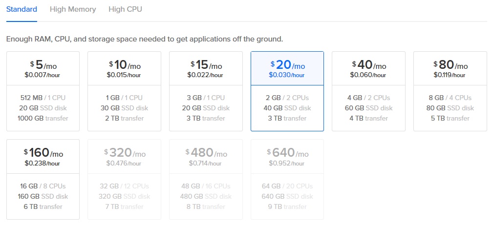Click the 40 GB SSD disk spec
494x227 pixels.
point(287,108)
